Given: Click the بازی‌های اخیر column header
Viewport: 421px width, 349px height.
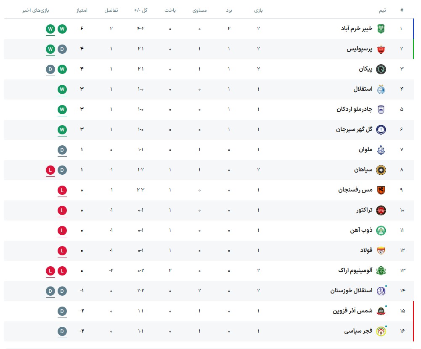Looking at the screenshot, I should click(35, 10).
